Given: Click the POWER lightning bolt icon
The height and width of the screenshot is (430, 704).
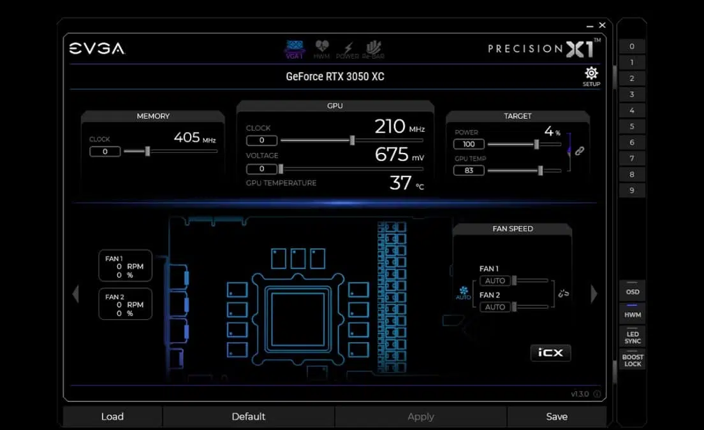Looking at the screenshot, I should (348, 46).
